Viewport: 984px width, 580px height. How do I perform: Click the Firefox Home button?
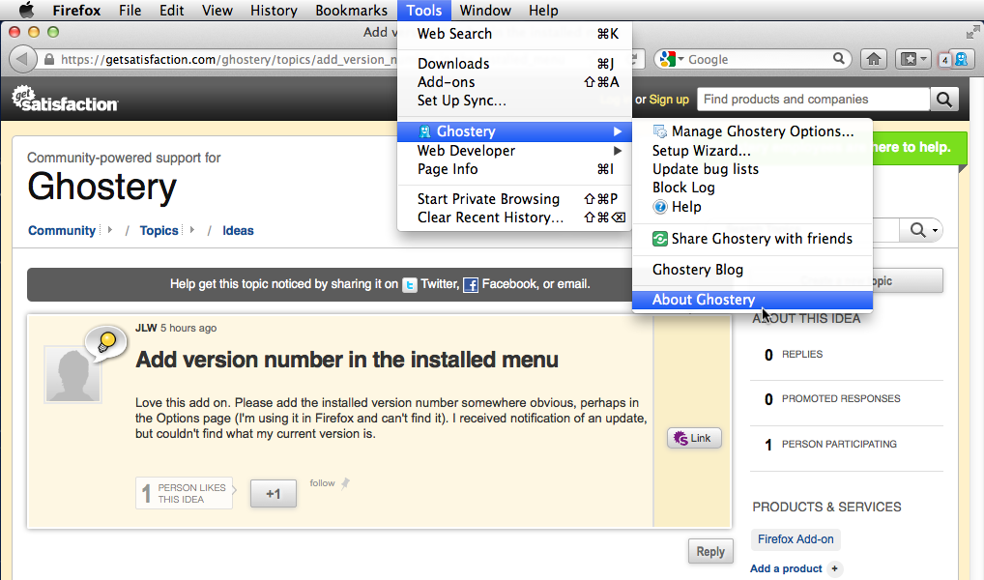click(x=874, y=59)
